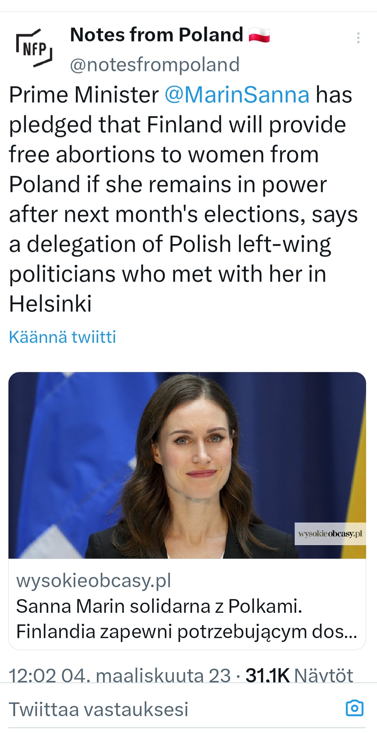
Task: Click the wysokieobcasy.pl watermark on the photo
Action: pyautogui.click(x=330, y=534)
